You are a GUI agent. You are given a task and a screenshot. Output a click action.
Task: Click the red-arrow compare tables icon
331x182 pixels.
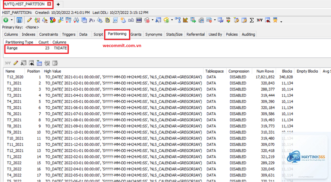68,20
